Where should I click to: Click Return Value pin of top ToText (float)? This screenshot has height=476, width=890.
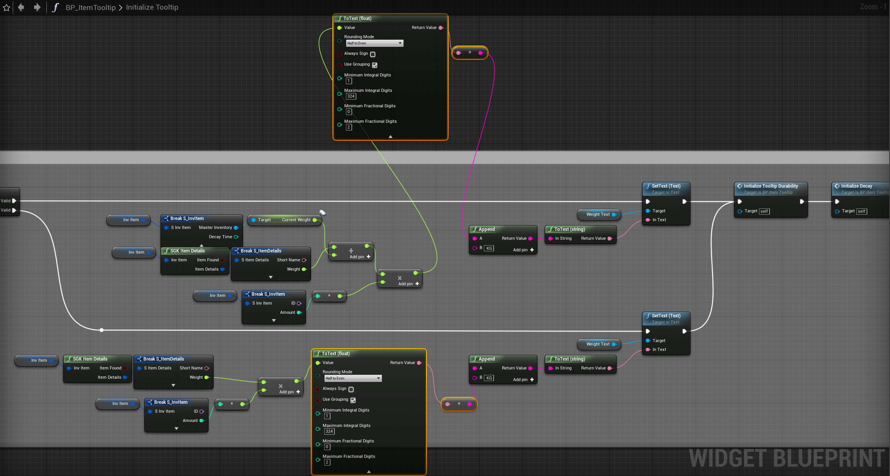coord(441,28)
